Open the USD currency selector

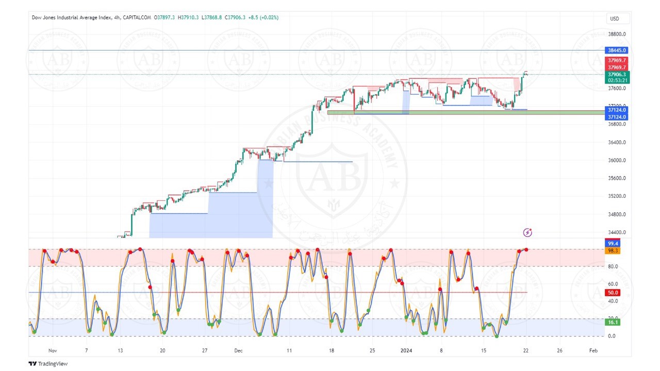pyautogui.click(x=615, y=19)
